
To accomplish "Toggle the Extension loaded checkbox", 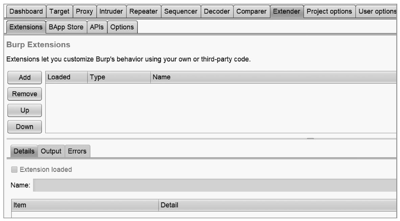I will click(14, 170).
